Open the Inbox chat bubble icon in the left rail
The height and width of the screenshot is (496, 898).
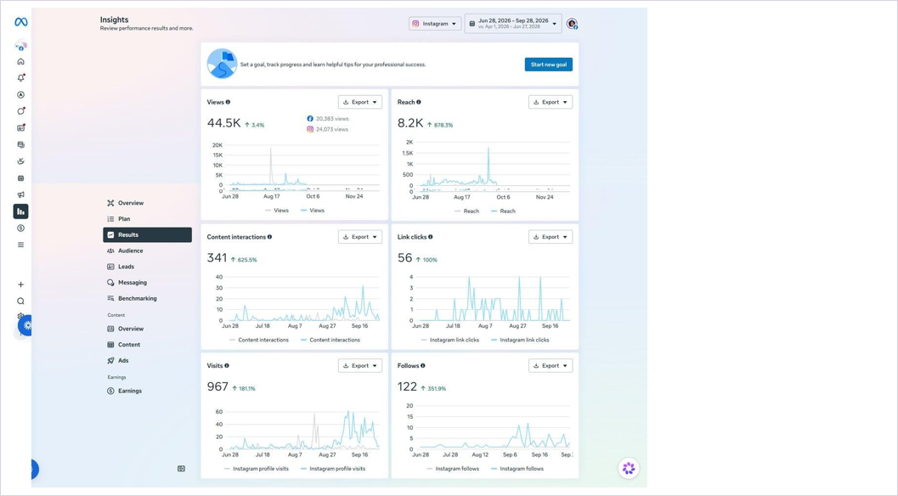(x=20, y=111)
